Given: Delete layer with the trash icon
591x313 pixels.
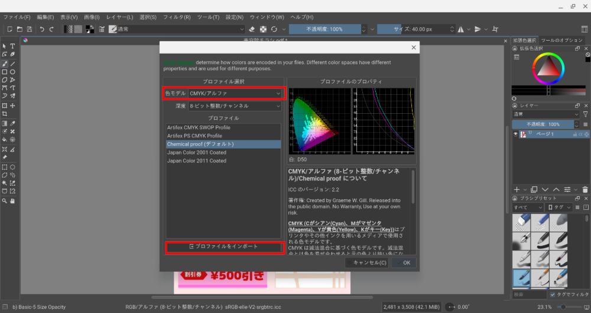Looking at the screenshot, I should 585,189.
